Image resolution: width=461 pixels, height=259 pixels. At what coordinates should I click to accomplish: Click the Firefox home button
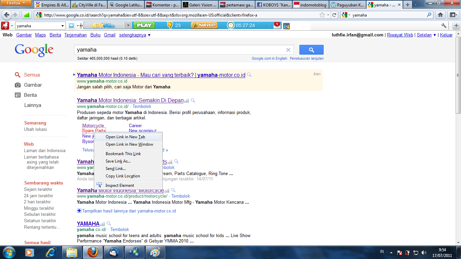pos(440,15)
